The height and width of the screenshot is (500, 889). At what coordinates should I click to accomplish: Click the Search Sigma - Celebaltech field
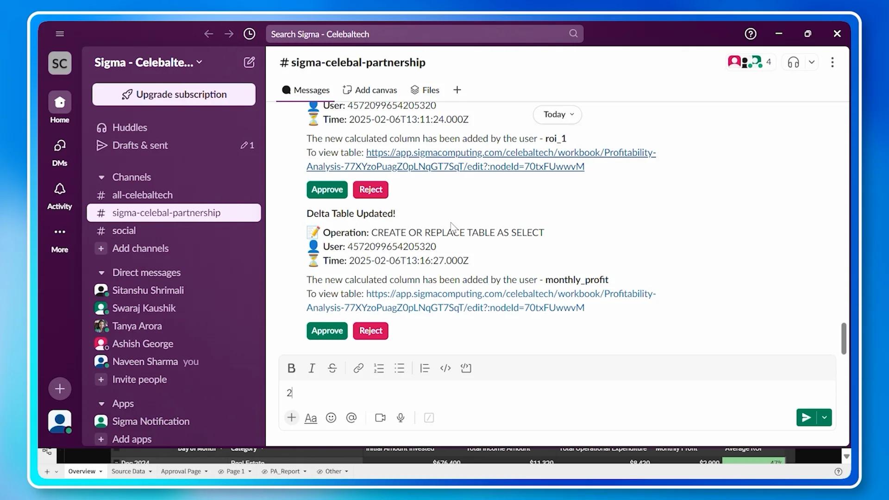coord(424,34)
